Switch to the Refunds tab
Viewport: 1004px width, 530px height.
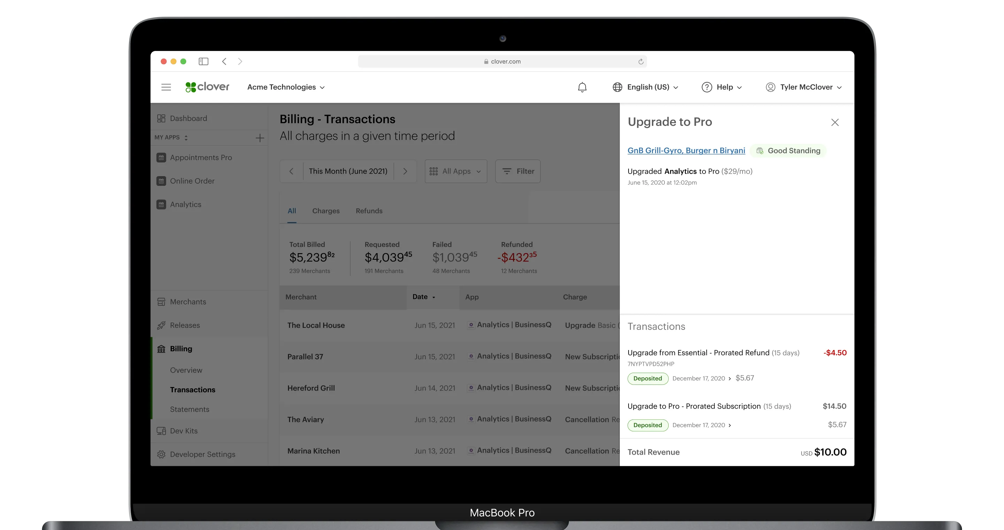click(x=369, y=211)
